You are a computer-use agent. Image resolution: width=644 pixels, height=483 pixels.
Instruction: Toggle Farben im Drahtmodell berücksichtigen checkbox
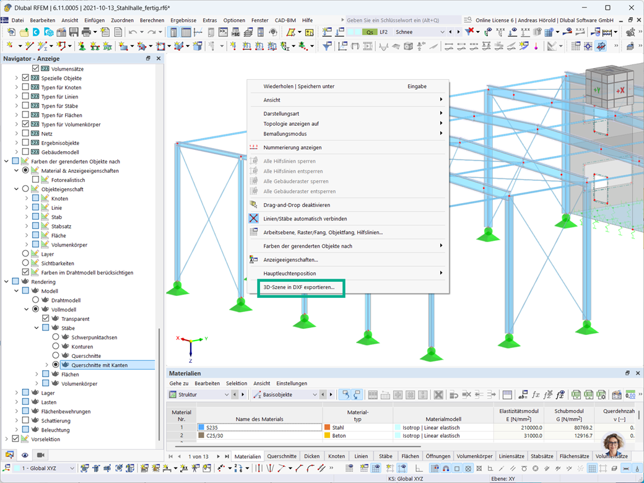[25, 272]
